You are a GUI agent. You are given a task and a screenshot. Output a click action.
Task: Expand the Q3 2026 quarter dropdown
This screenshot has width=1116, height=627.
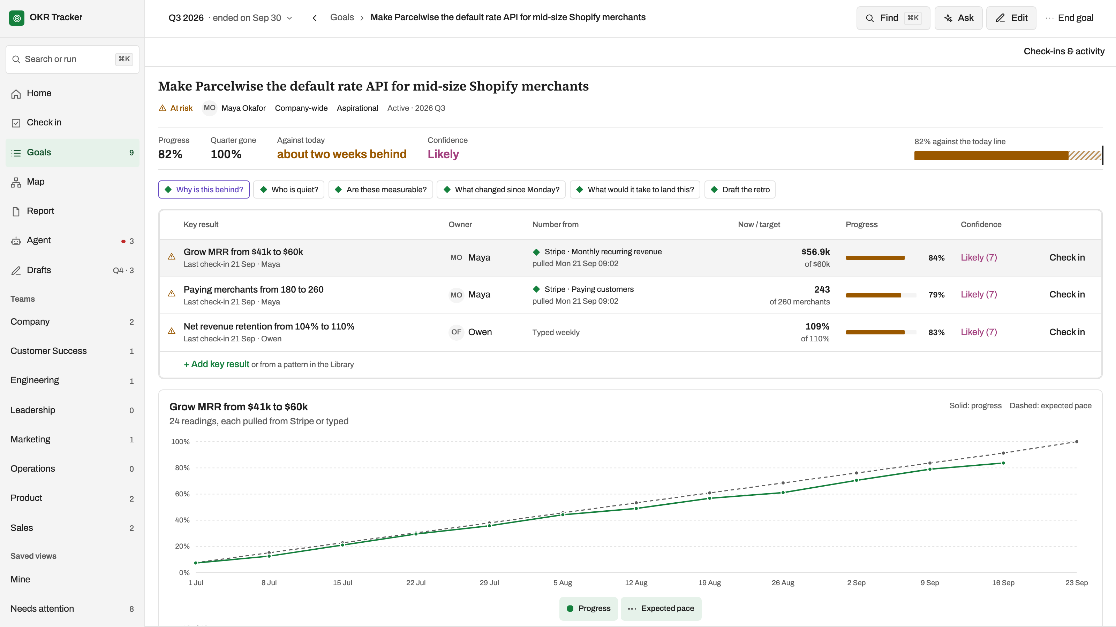[x=230, y=18]
